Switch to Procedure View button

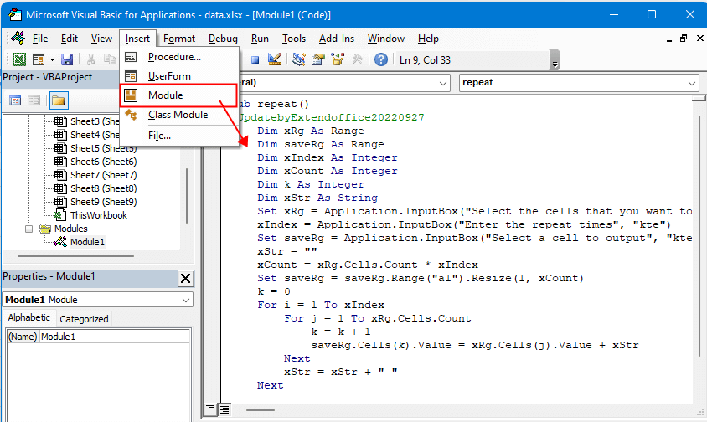click(211, 409)
